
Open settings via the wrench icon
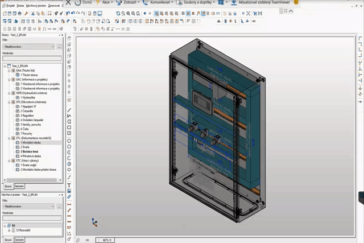pyautogui.click(x=26, y=14)
